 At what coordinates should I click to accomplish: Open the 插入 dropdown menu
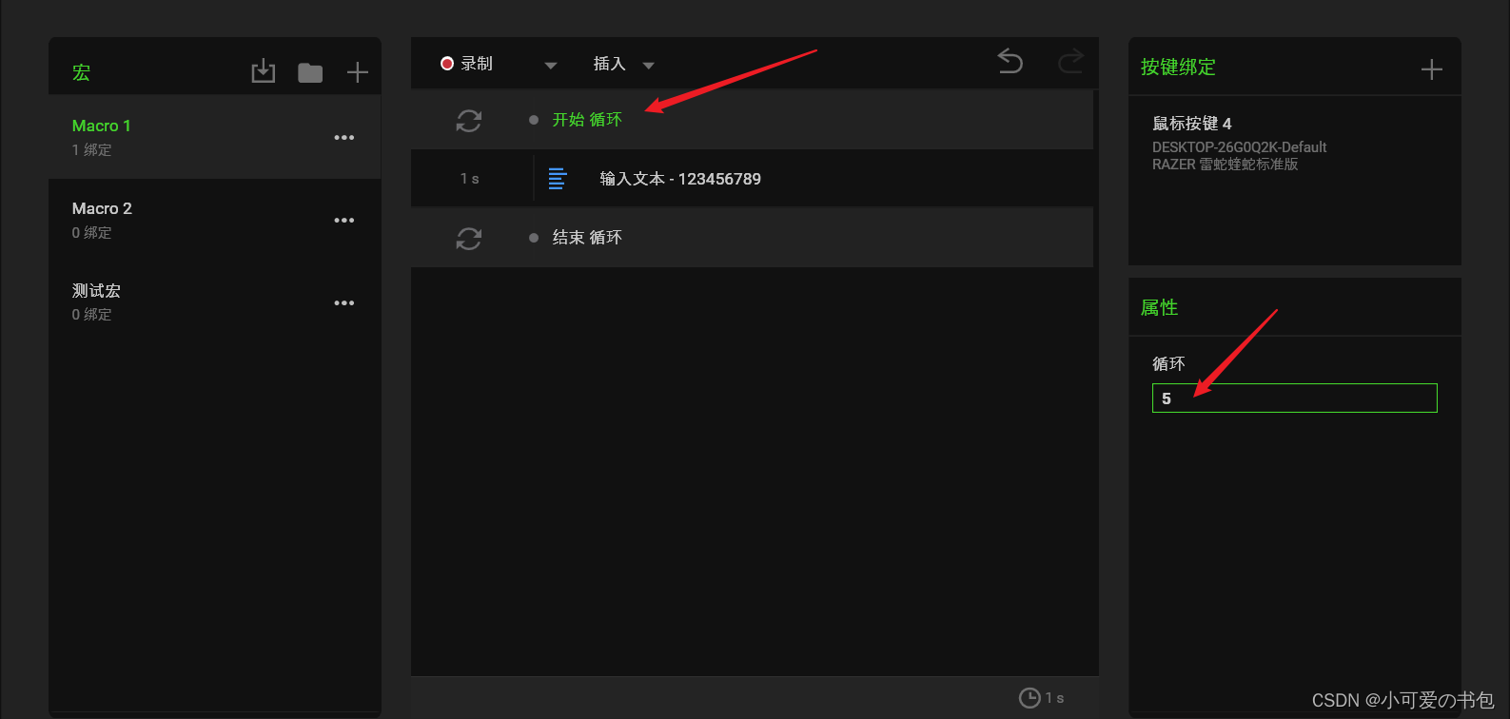(x=623, y=65)
